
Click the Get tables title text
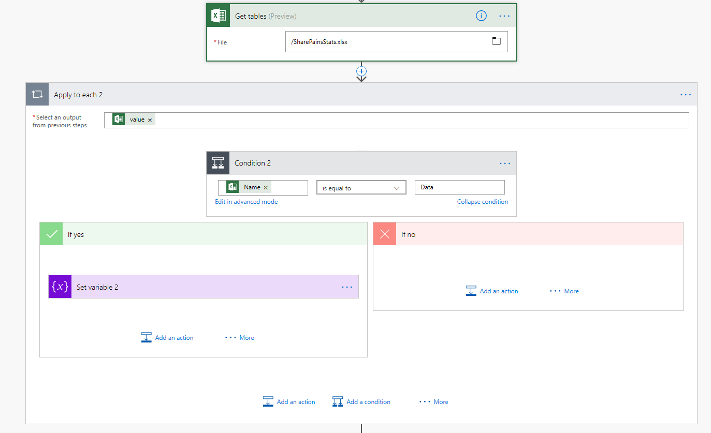(x=251, y=16)
